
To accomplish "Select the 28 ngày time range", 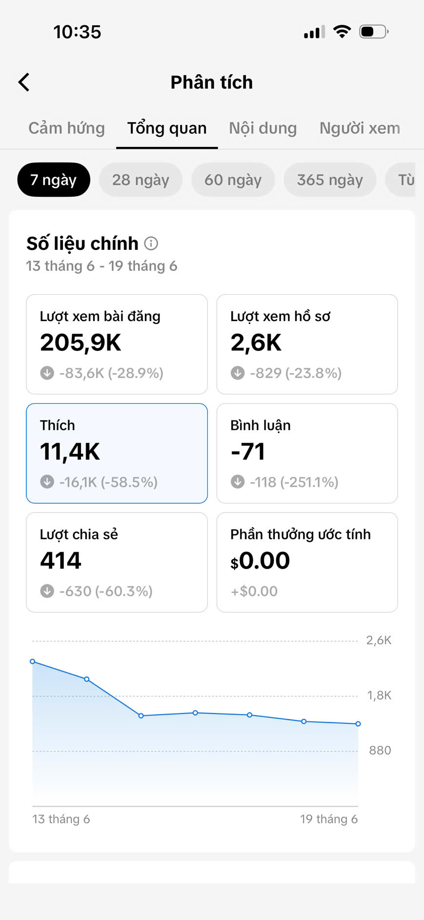I will click(x=141, y=180).
